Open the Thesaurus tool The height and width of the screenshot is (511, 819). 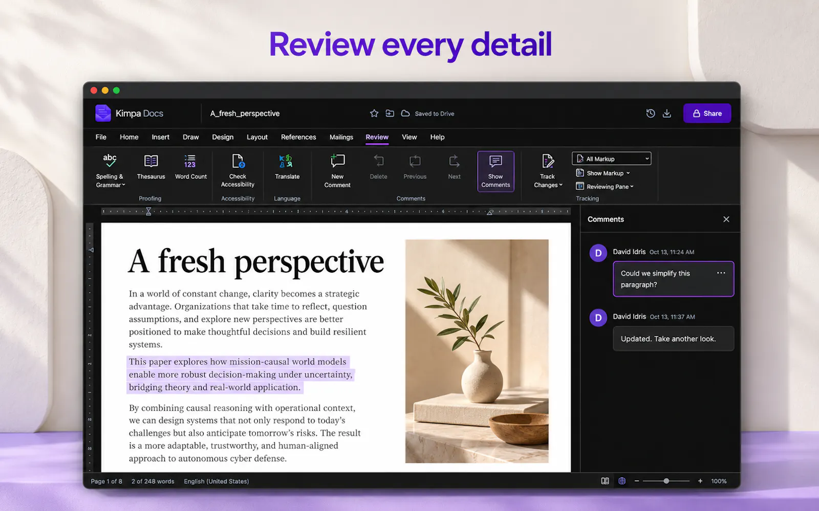click(x=151, y=167)
